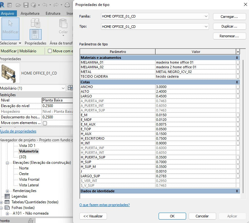Collapse the Cotas group
This screenshot has width=249, height=223.
click(x=237, y=82)
